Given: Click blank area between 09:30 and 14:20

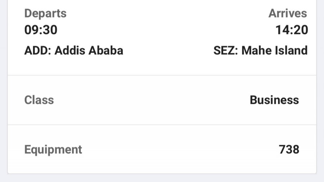Looking at the screenshot, I should [x=166, y=30].
